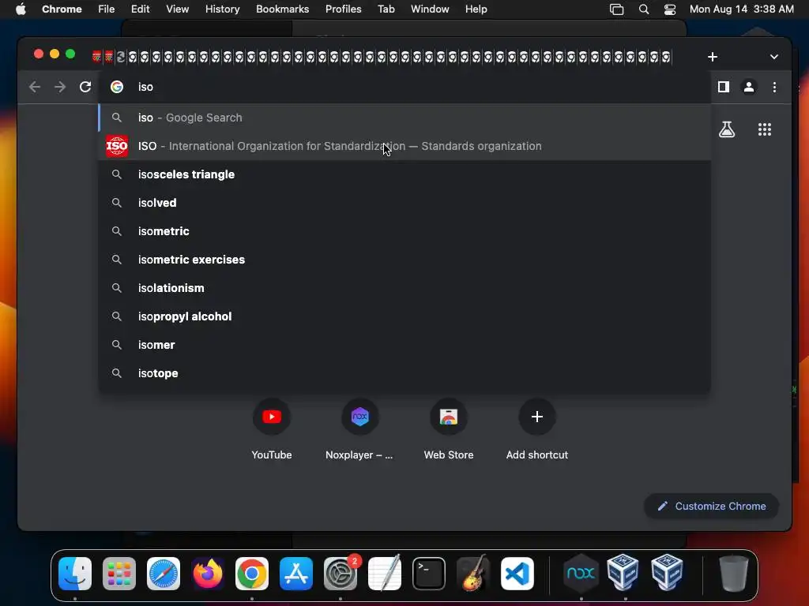Viewport: 809px width, 606px height.
Task: Select the ISO standards organization suggestion
Action: tap(404, 146)
